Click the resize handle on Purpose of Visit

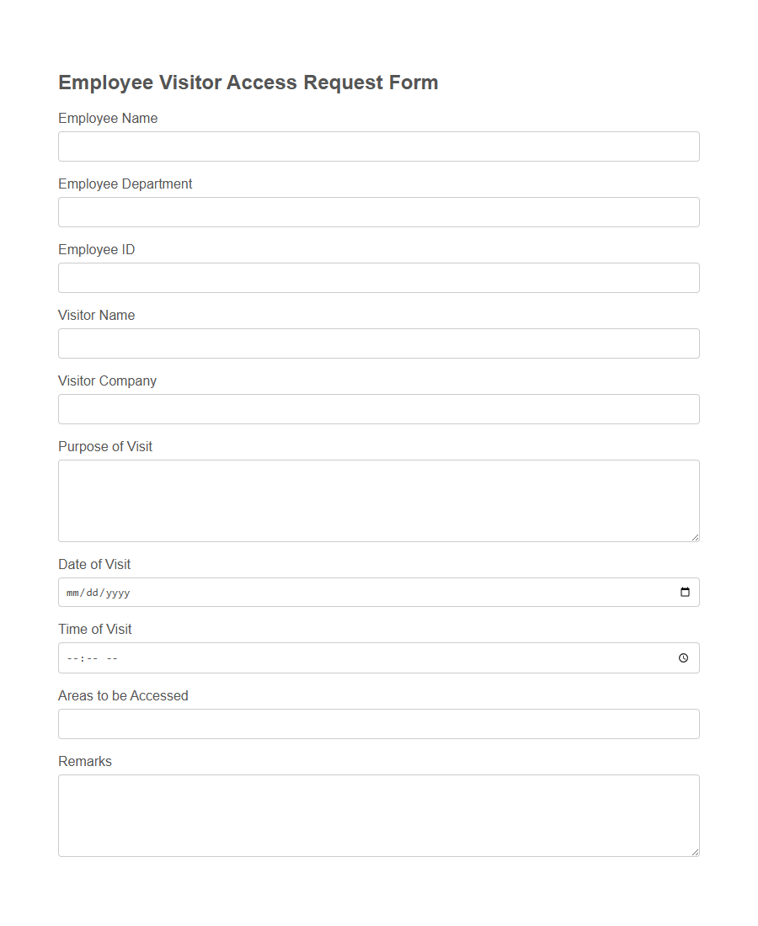(694, 536)
